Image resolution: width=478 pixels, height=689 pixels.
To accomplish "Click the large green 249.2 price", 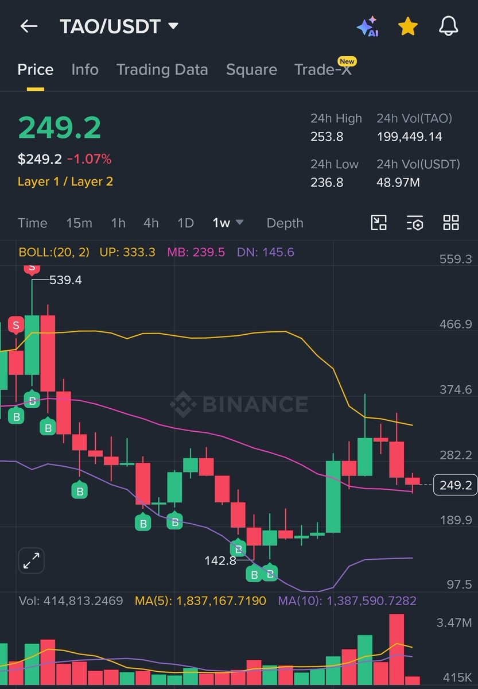I will pyautogui.click(x=60, y=128).
